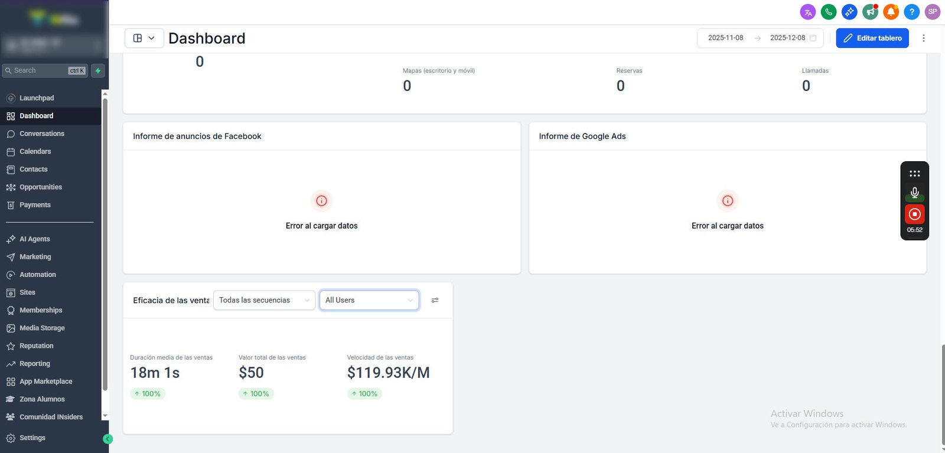
Task: Open the three-dot dashboard options menu
Action: (x=924, y=38)
